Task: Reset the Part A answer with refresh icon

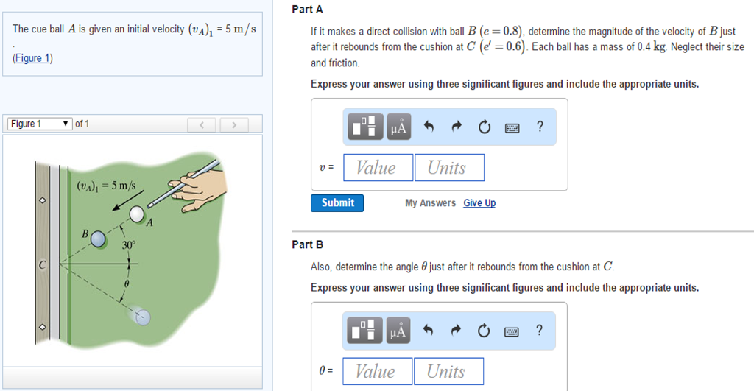Action: 484,127
